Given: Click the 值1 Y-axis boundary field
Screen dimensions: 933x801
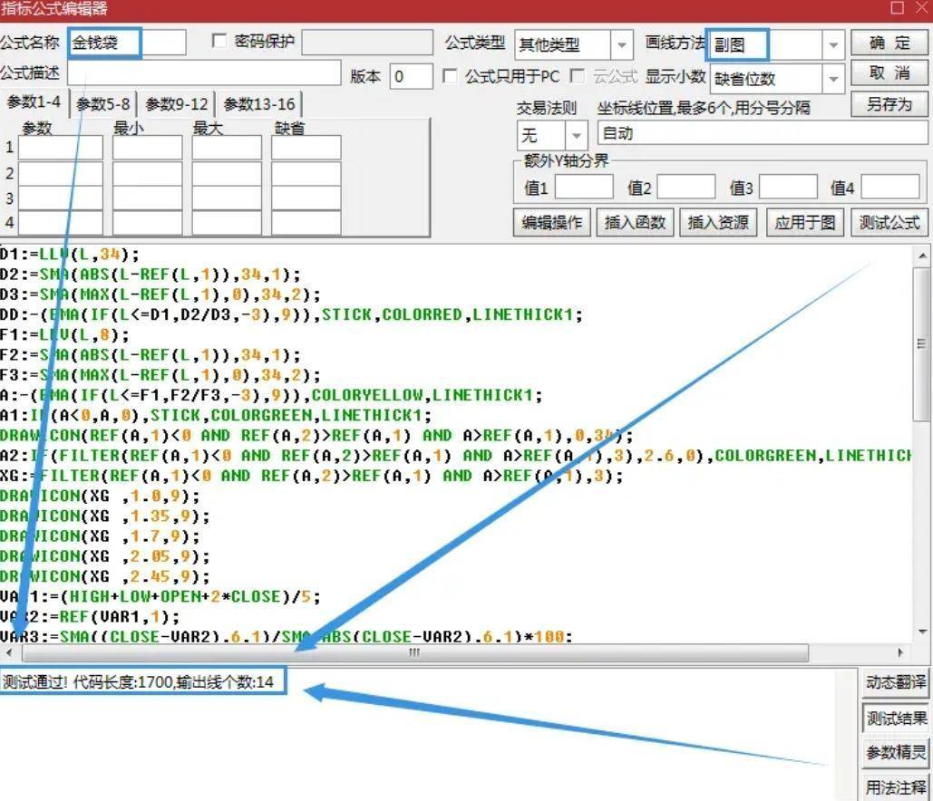Looking at the screenshot, I should click(584, 187).
